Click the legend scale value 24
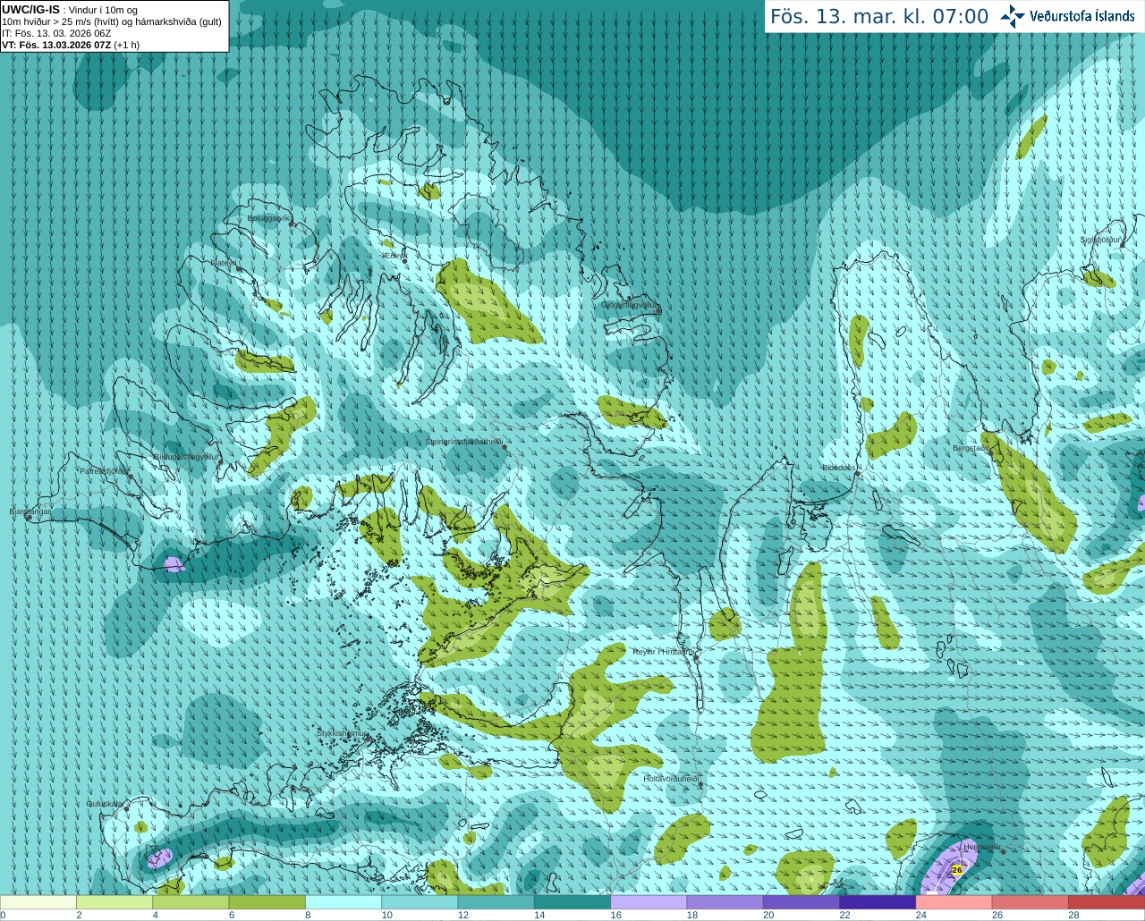Screen dimensions: 1145x921 coord(920,915)
